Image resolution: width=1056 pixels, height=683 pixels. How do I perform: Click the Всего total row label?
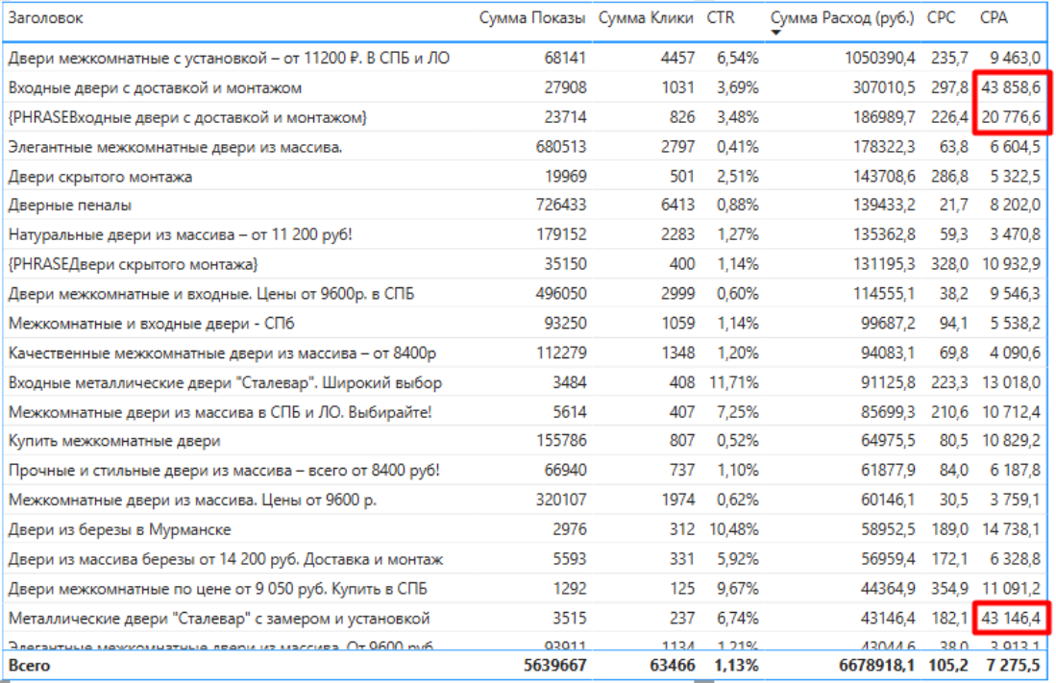click(x=30, y=665)
